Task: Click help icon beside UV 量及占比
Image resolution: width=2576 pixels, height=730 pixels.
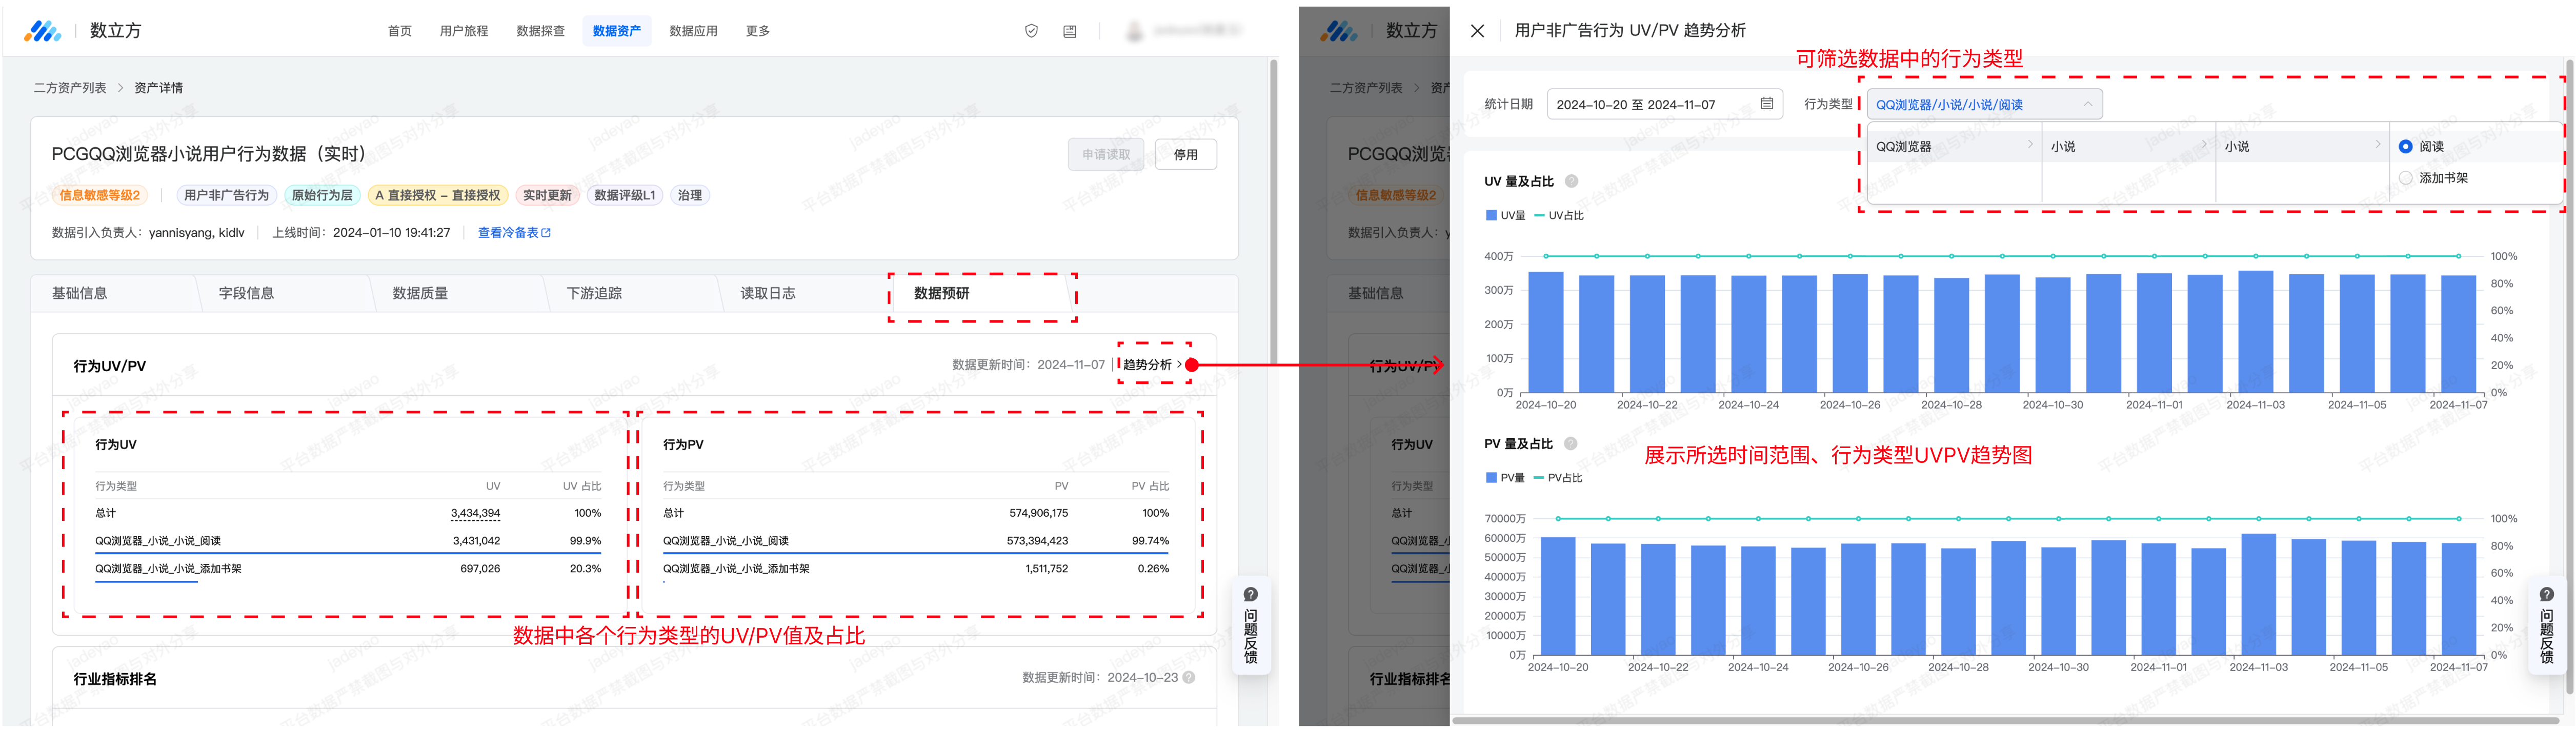Action: click(1571, 181)
